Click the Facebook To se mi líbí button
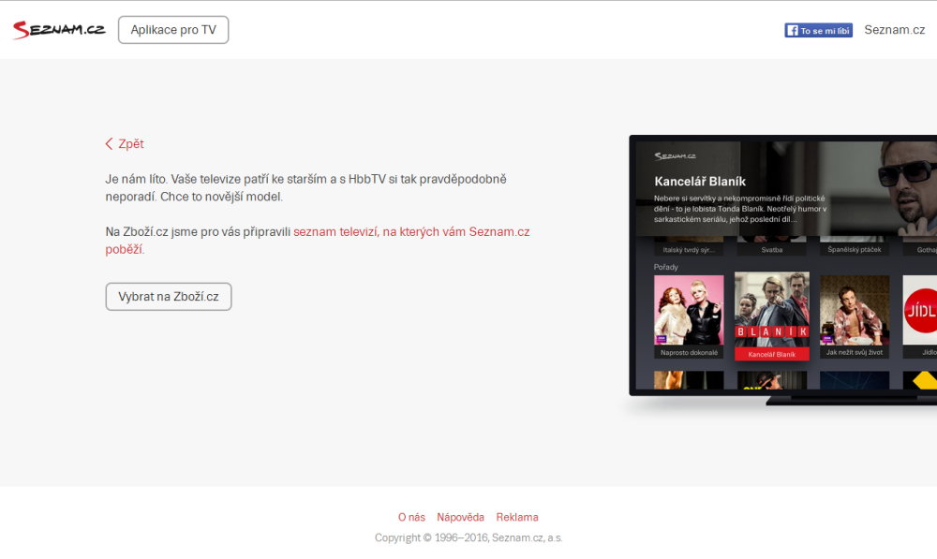Viewport: 937px width, 559px height. [x=818, y=31]
